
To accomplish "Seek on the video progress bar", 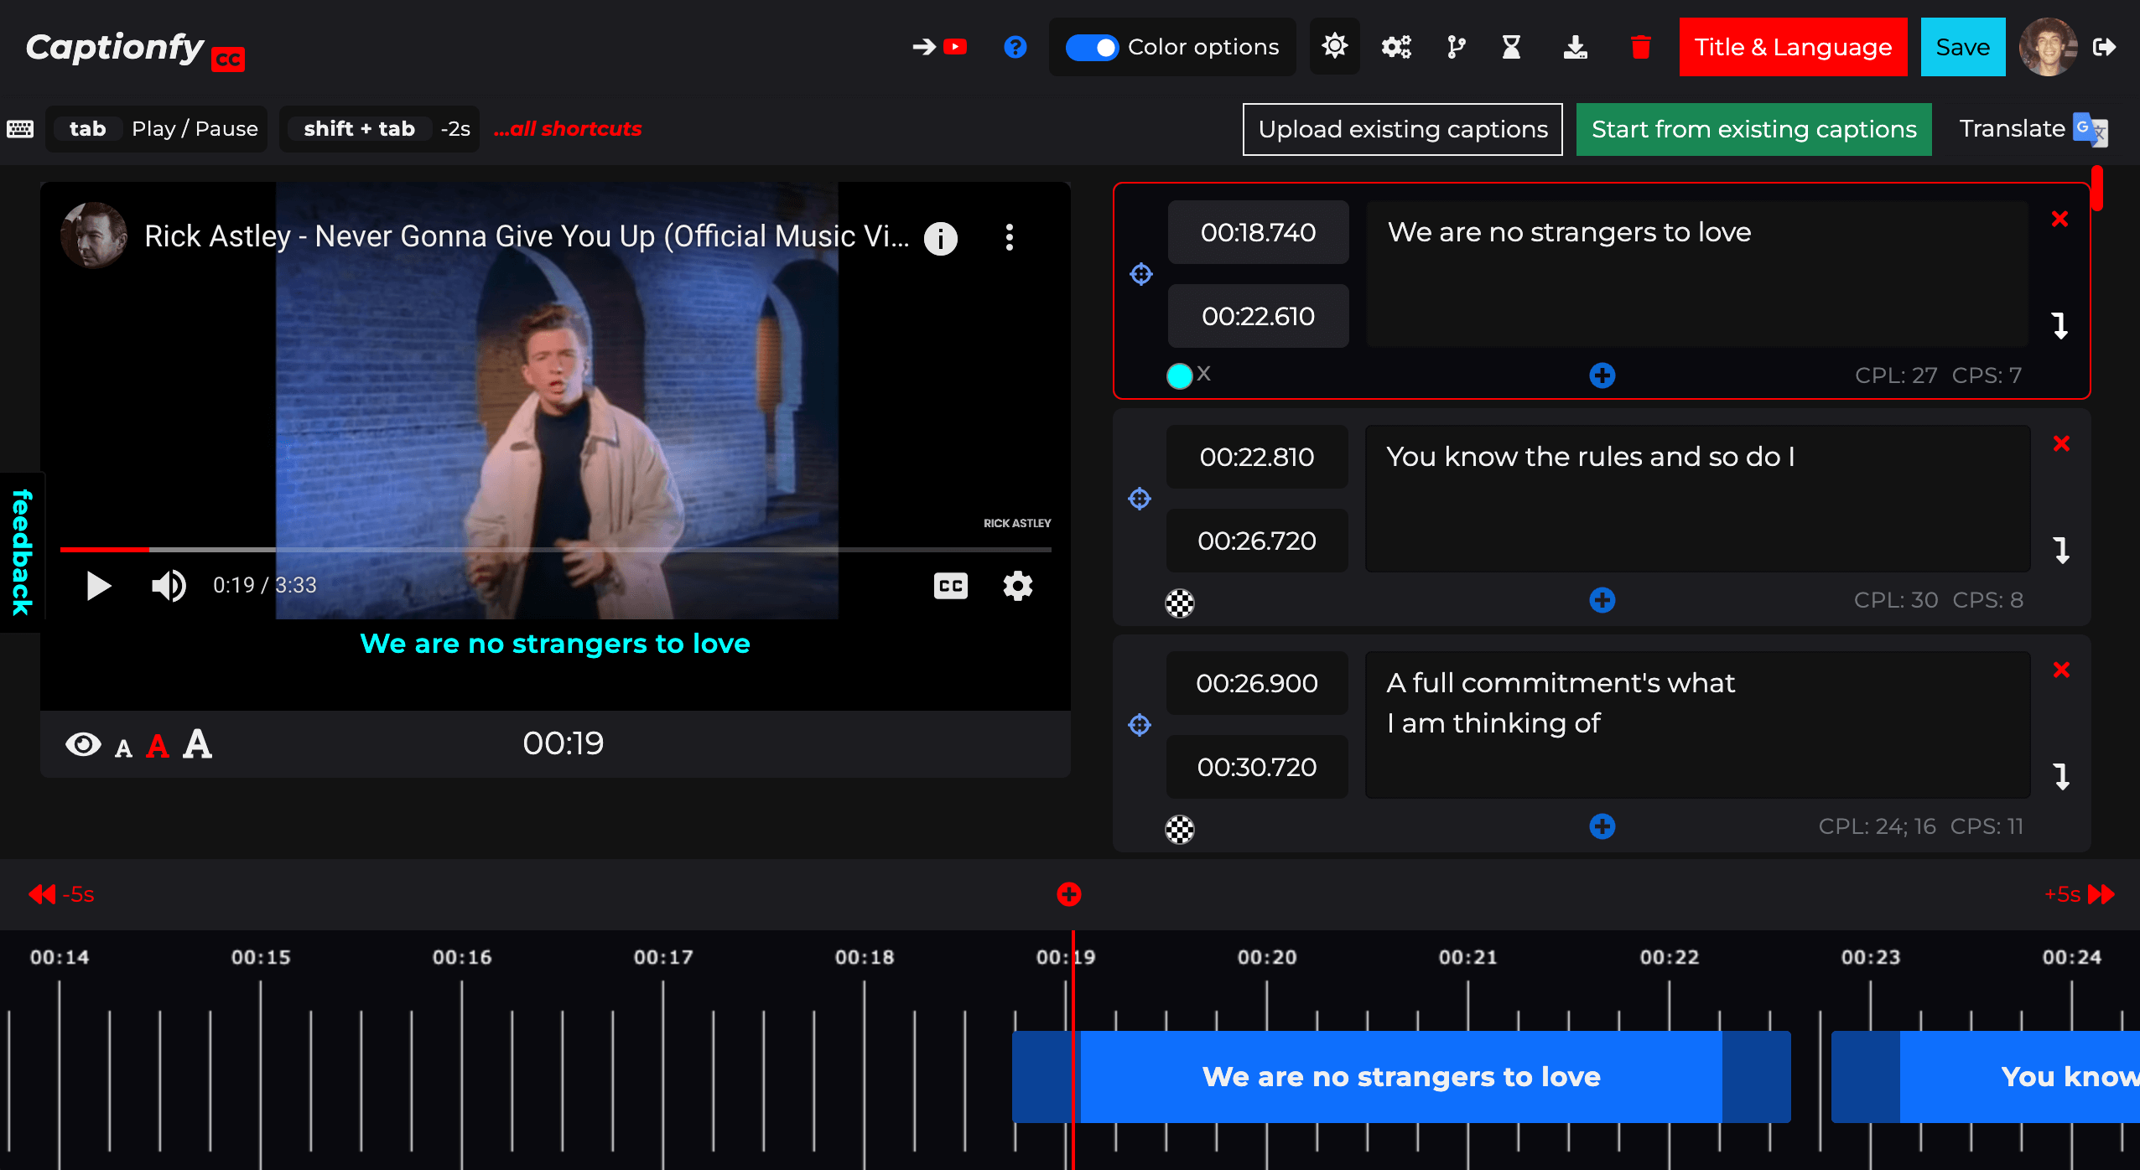I will coord(555,549).
